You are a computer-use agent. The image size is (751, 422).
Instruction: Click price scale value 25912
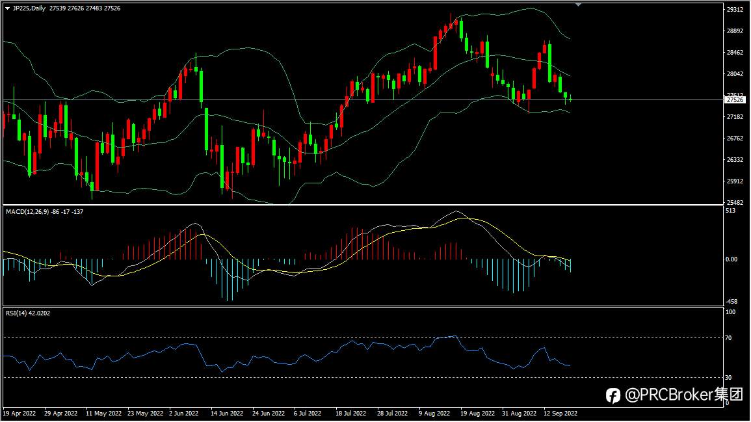tap(735, 181)
